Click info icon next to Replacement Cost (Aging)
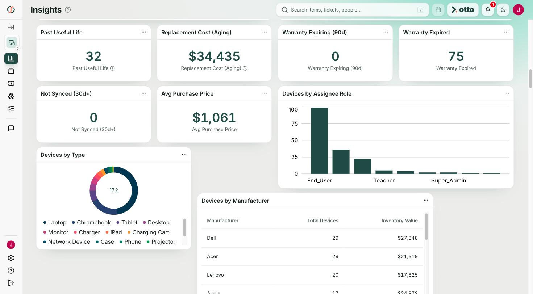 pos(245,68)
